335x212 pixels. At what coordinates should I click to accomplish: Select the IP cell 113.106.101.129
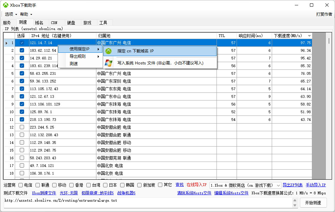click(63, 104)
